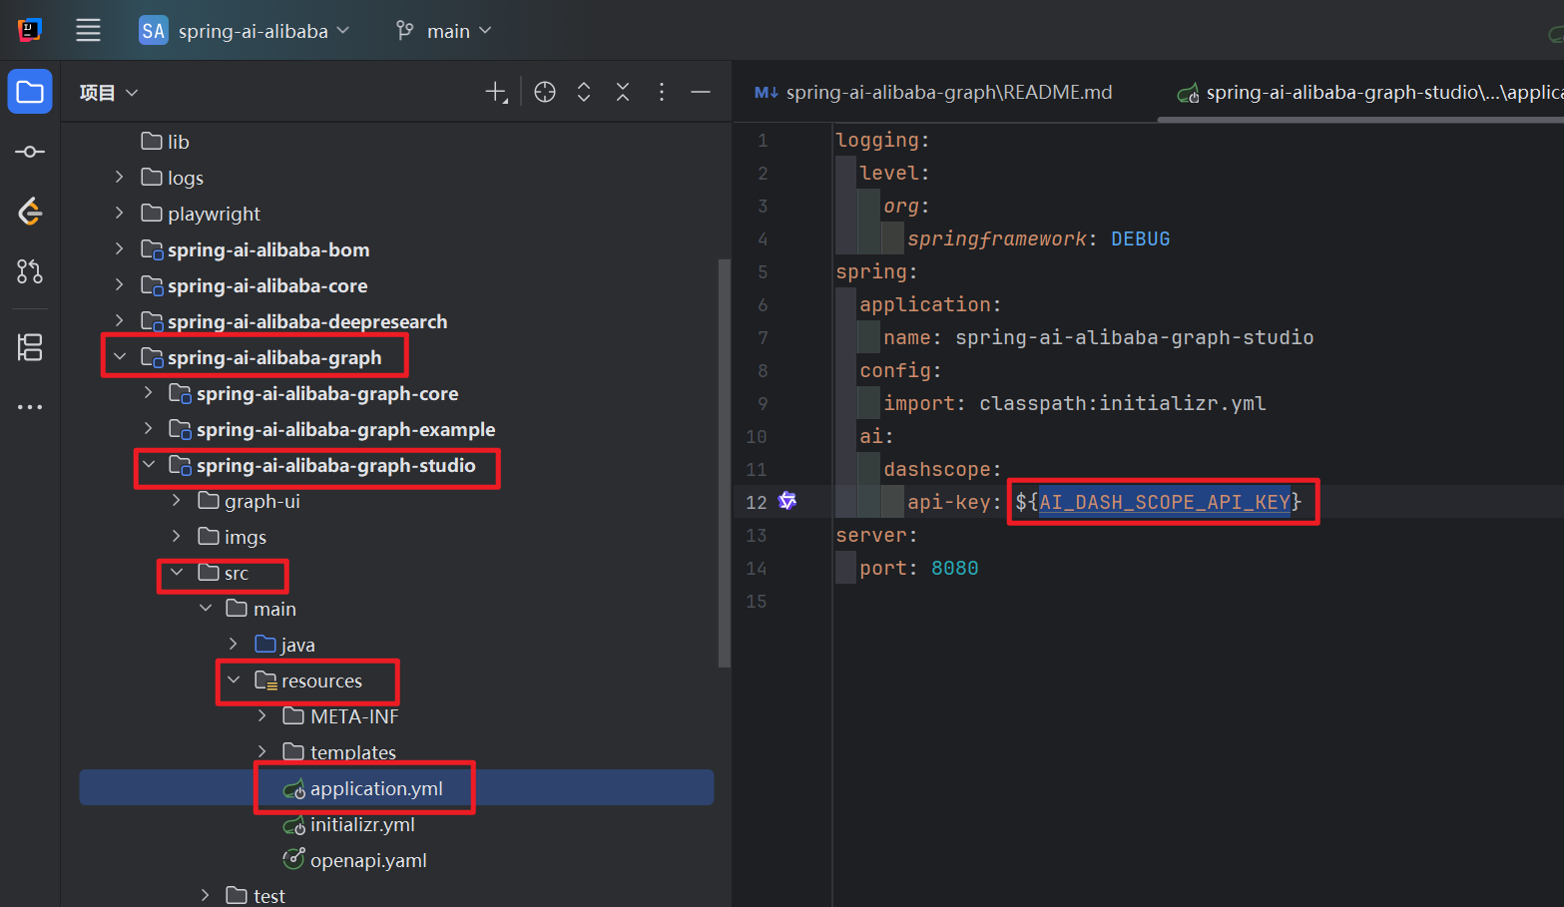Viewport: 1564px width, 907px height.
Task: Click Collapse All in the project toolbar
Action: [622, 91]
